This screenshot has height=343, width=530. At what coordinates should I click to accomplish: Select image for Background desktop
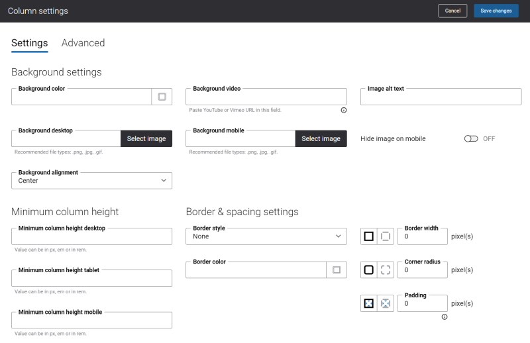[x=146, y=138]
